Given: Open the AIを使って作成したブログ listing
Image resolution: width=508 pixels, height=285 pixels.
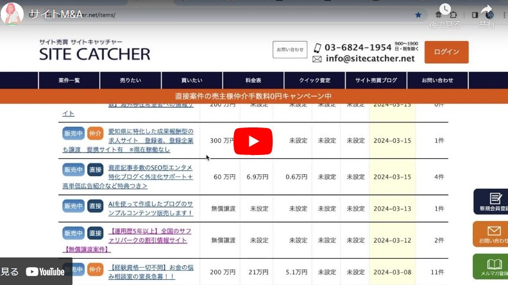Looking at the screenshot, I should [151, 208].
